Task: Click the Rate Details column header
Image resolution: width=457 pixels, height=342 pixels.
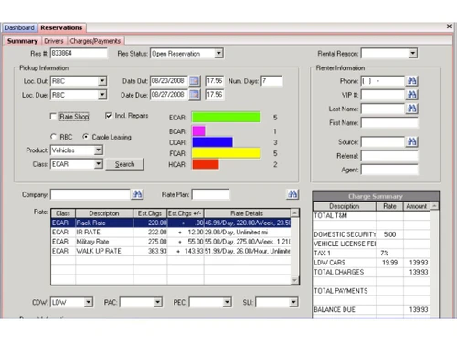Action: tap(247, 213)
